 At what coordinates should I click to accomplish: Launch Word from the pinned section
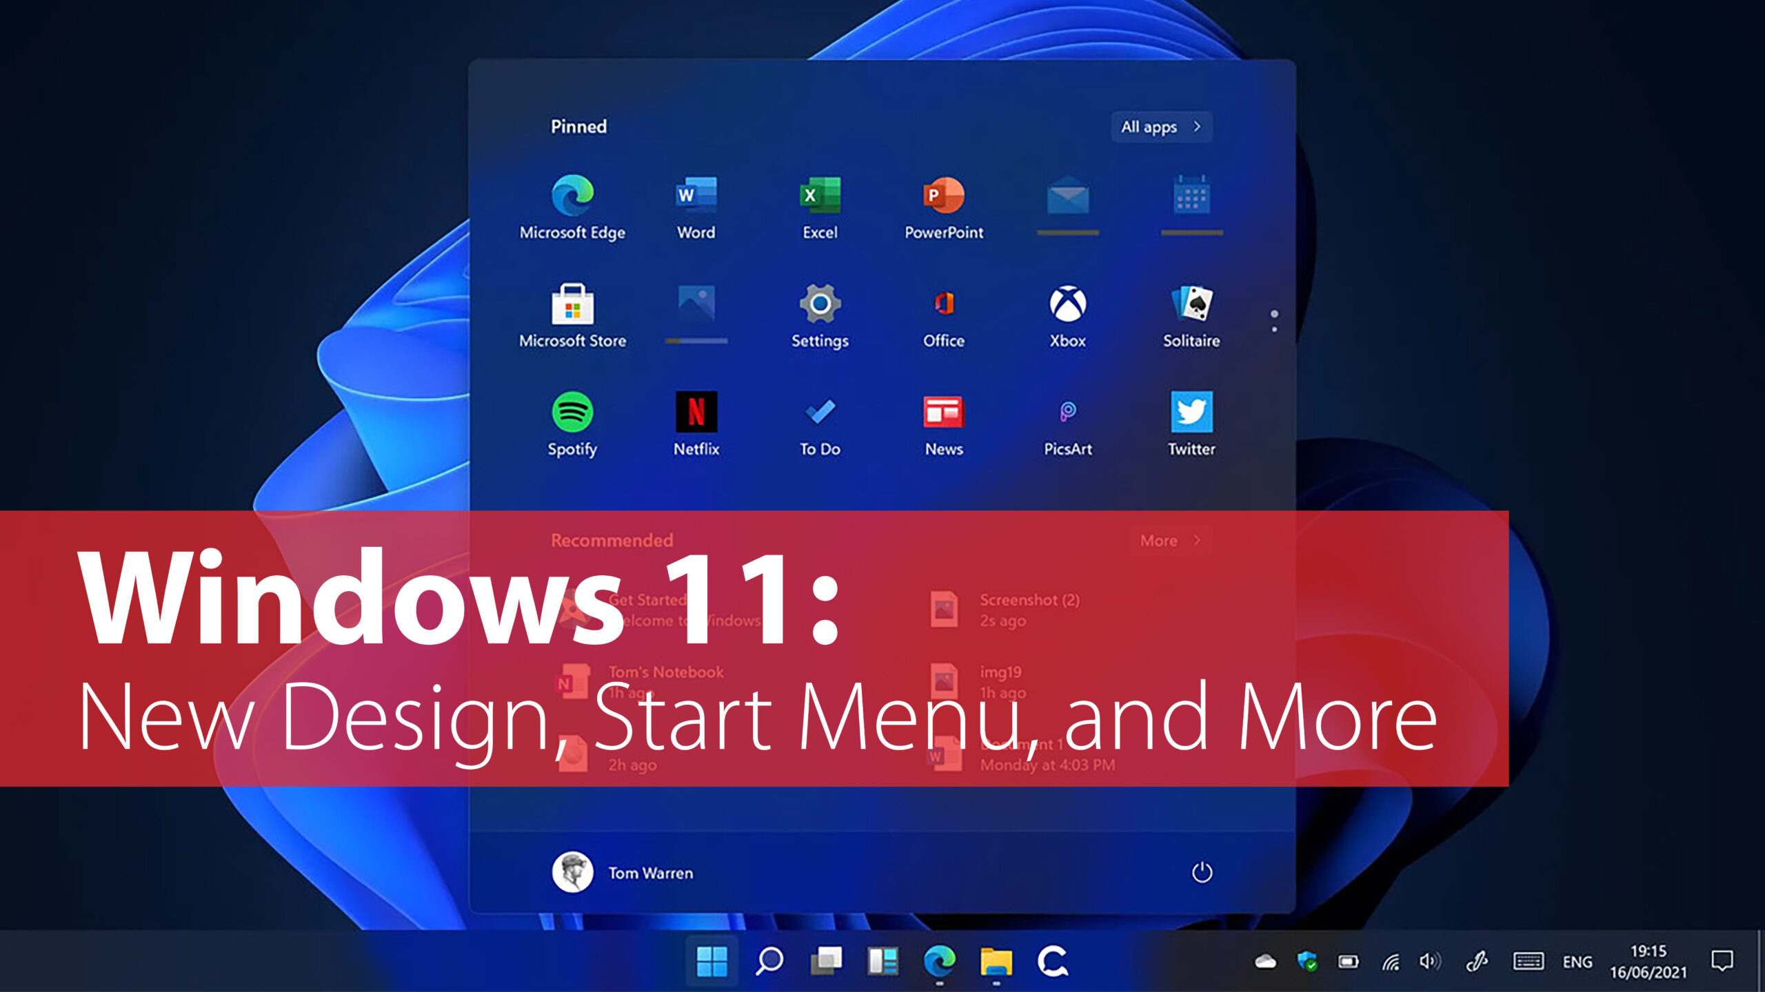click(x=696, y=207)
